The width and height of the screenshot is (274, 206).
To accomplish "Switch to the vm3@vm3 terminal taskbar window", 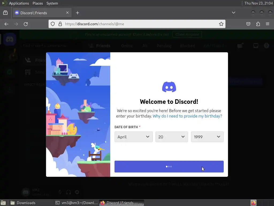I will click(x=77, y=203).
